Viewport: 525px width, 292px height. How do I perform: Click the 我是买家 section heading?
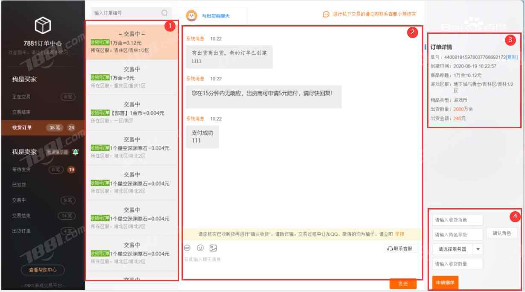(24, 80)
